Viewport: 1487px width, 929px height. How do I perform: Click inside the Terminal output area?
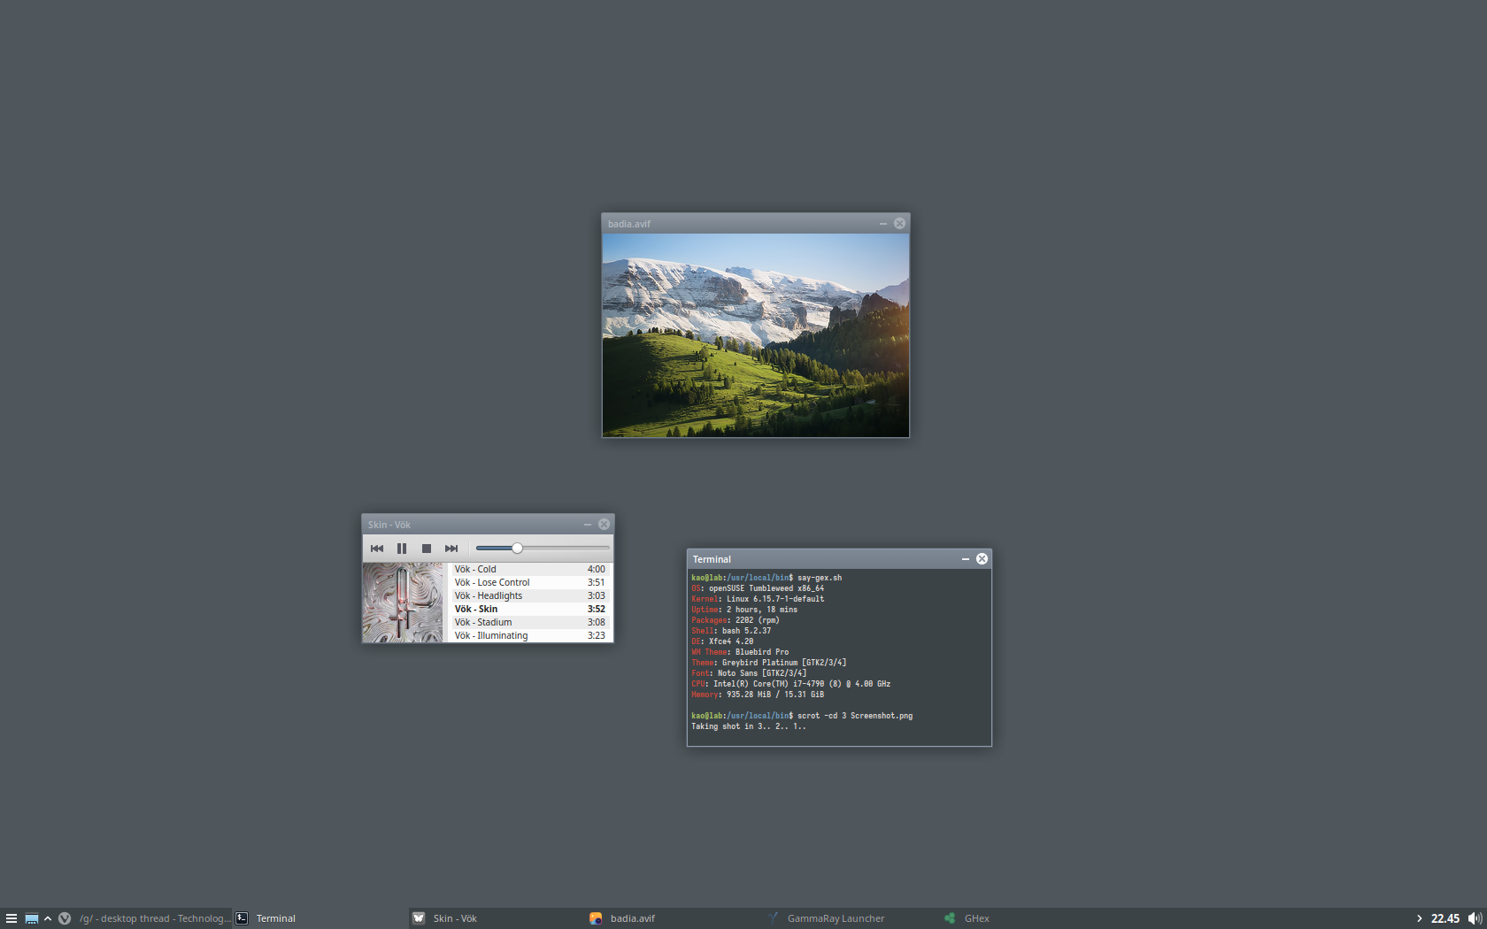[x=839, y=657]
